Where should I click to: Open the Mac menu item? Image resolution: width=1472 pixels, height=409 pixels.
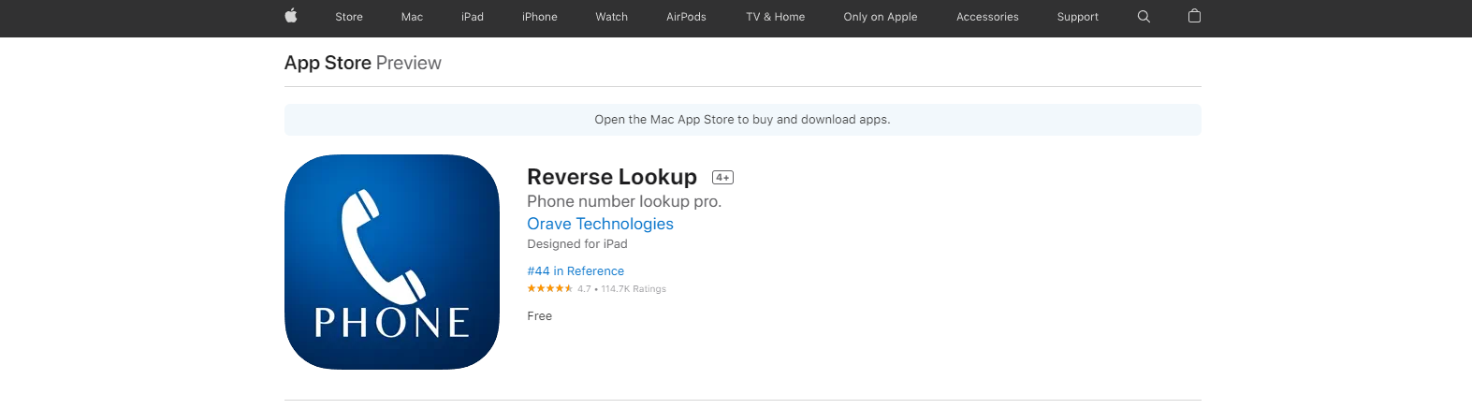[412, 17]
